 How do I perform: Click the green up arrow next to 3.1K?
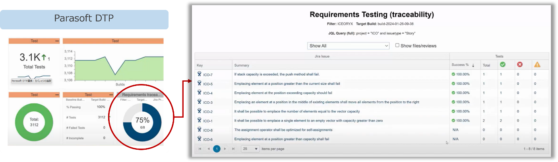(x=44, y=57)
